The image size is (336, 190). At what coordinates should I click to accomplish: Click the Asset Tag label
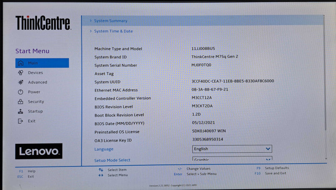104,74
